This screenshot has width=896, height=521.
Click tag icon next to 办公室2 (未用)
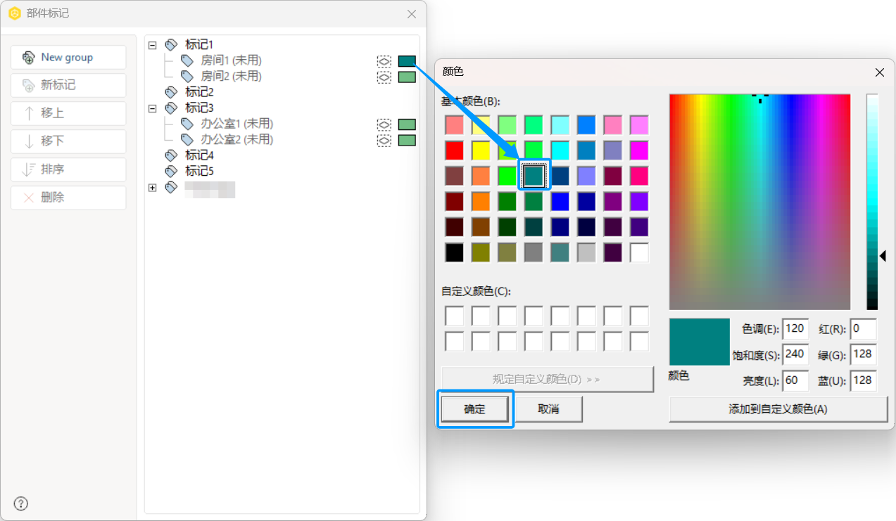click(x=187, y=139)
